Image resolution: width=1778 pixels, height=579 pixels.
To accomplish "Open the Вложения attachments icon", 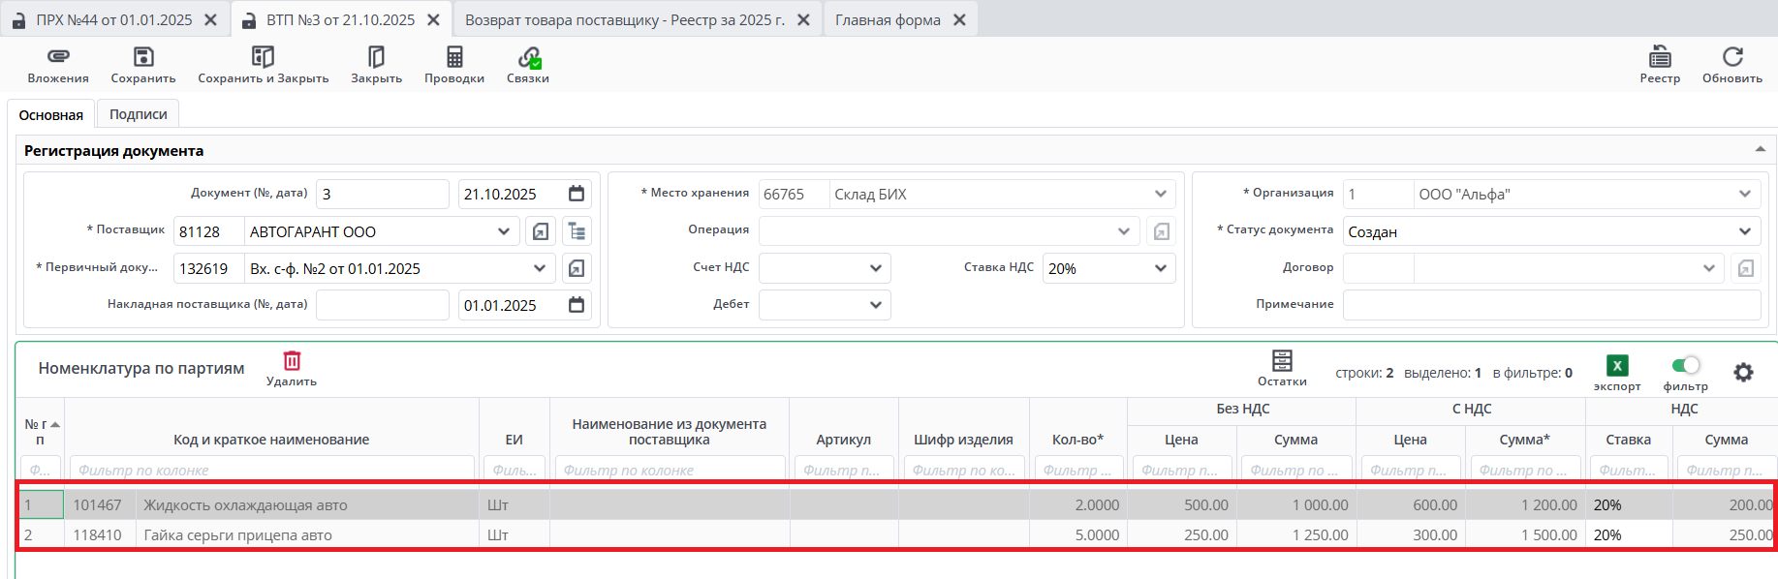I will pos(58,58).
